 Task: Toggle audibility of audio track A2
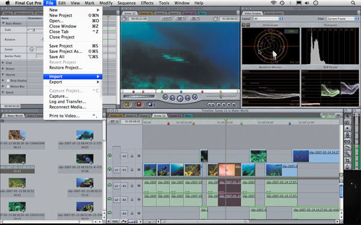click(x=110, y=199)
